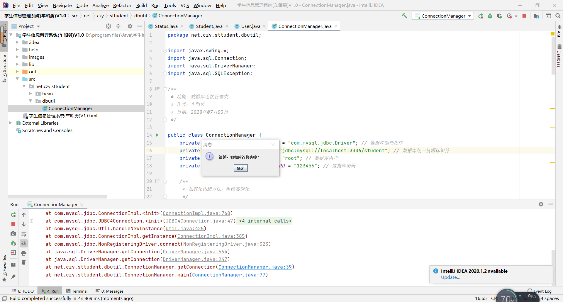Hide the Project tool window
The height and width of the screenshot is (302, 563).
[x=140, y=26]
